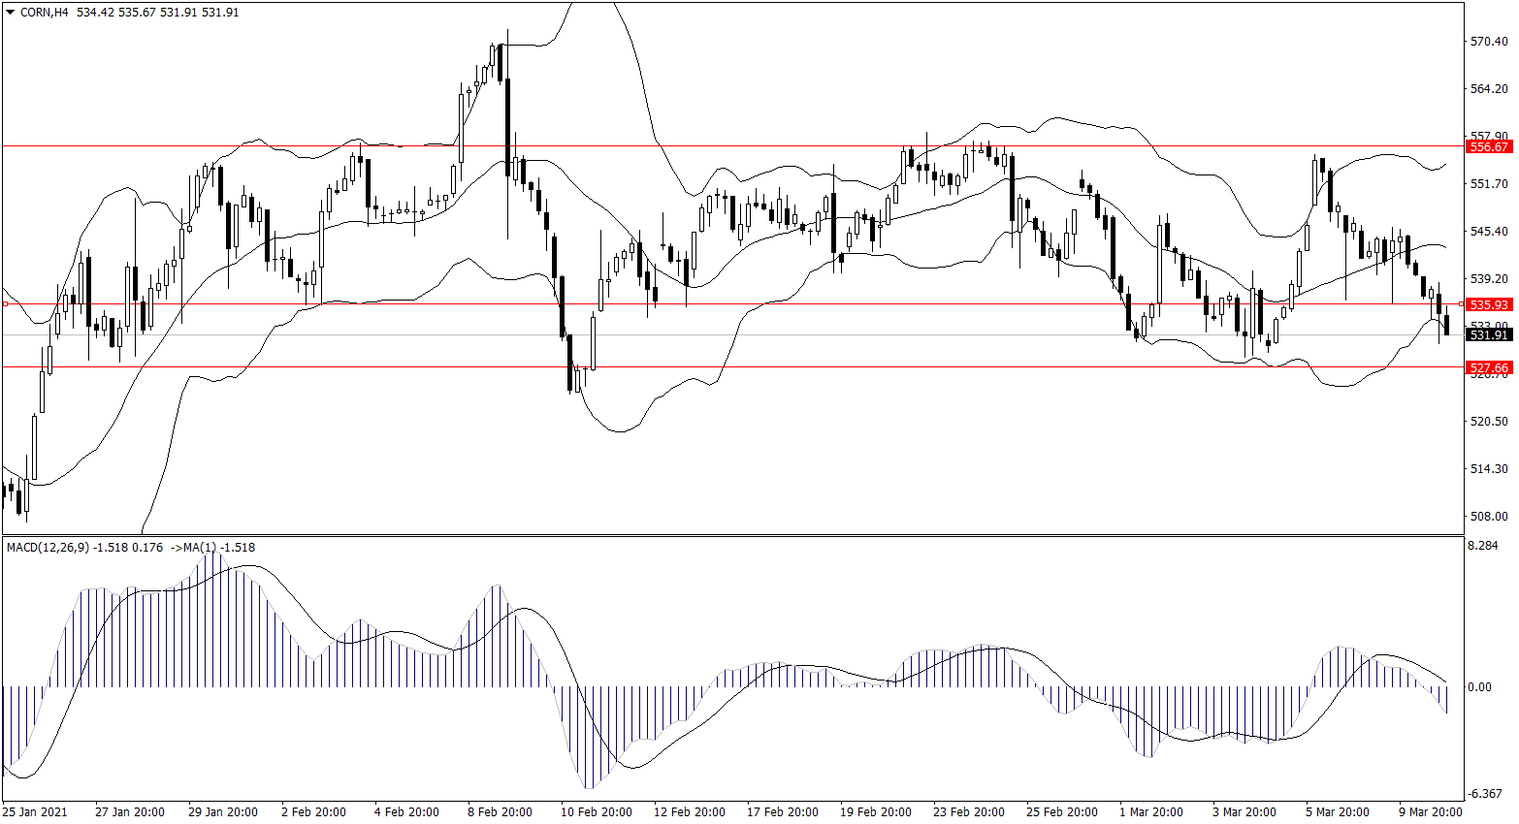
Task: Click the left-edge square handle of the 535.93 line
Action: (5, 304)
